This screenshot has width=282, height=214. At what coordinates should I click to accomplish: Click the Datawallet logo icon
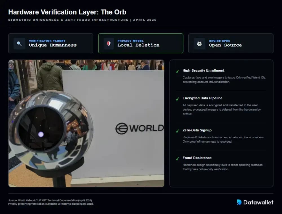(239, 202)
